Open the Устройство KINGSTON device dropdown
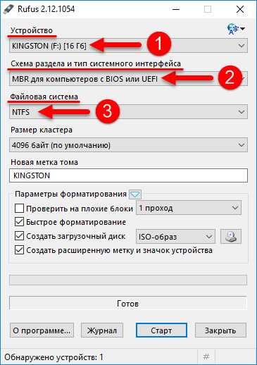Screen dimensions: 257x365 pos(128,46)
